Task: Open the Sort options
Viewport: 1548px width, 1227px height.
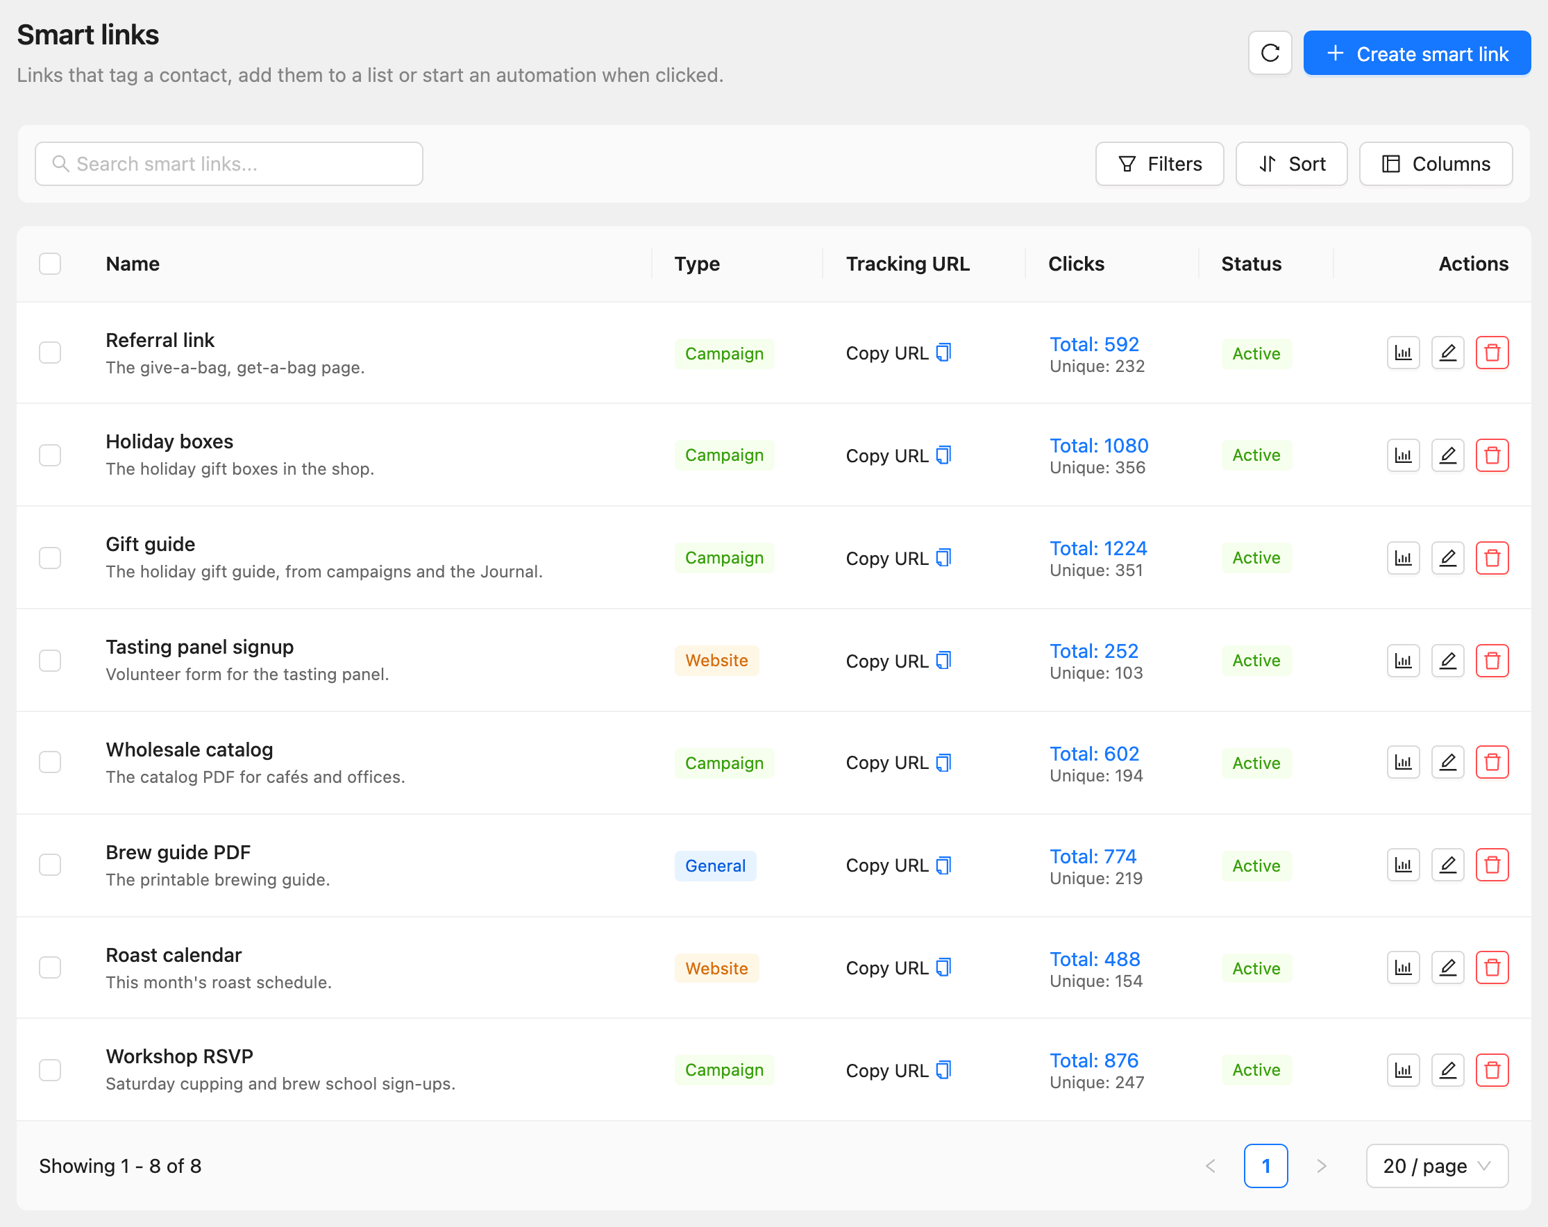Action: coord(1291,164)
